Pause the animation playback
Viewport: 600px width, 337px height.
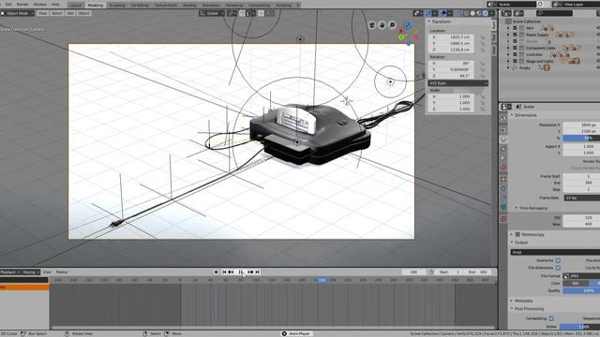241,272
